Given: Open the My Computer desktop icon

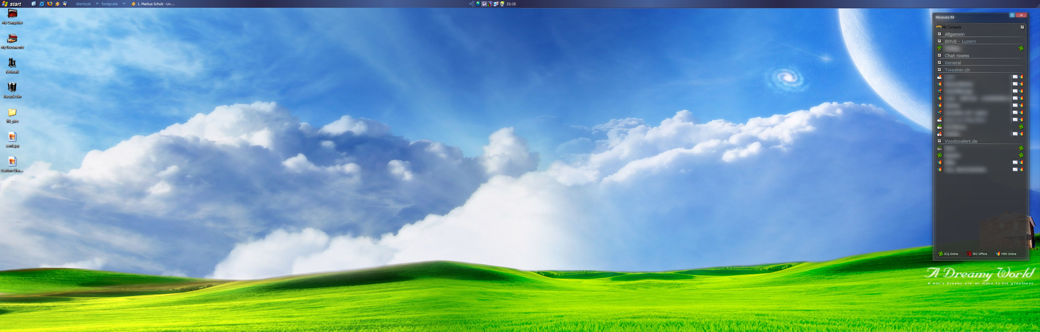Looking at the screenshot, I should point(12,14).
